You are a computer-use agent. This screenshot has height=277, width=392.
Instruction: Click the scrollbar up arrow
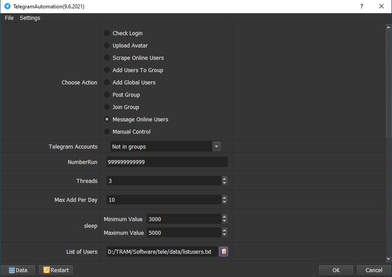pyautogui.click(x=388, y=27)
